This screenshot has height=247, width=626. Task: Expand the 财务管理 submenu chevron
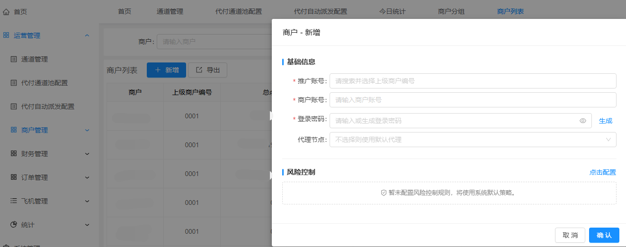coord(87,154)
